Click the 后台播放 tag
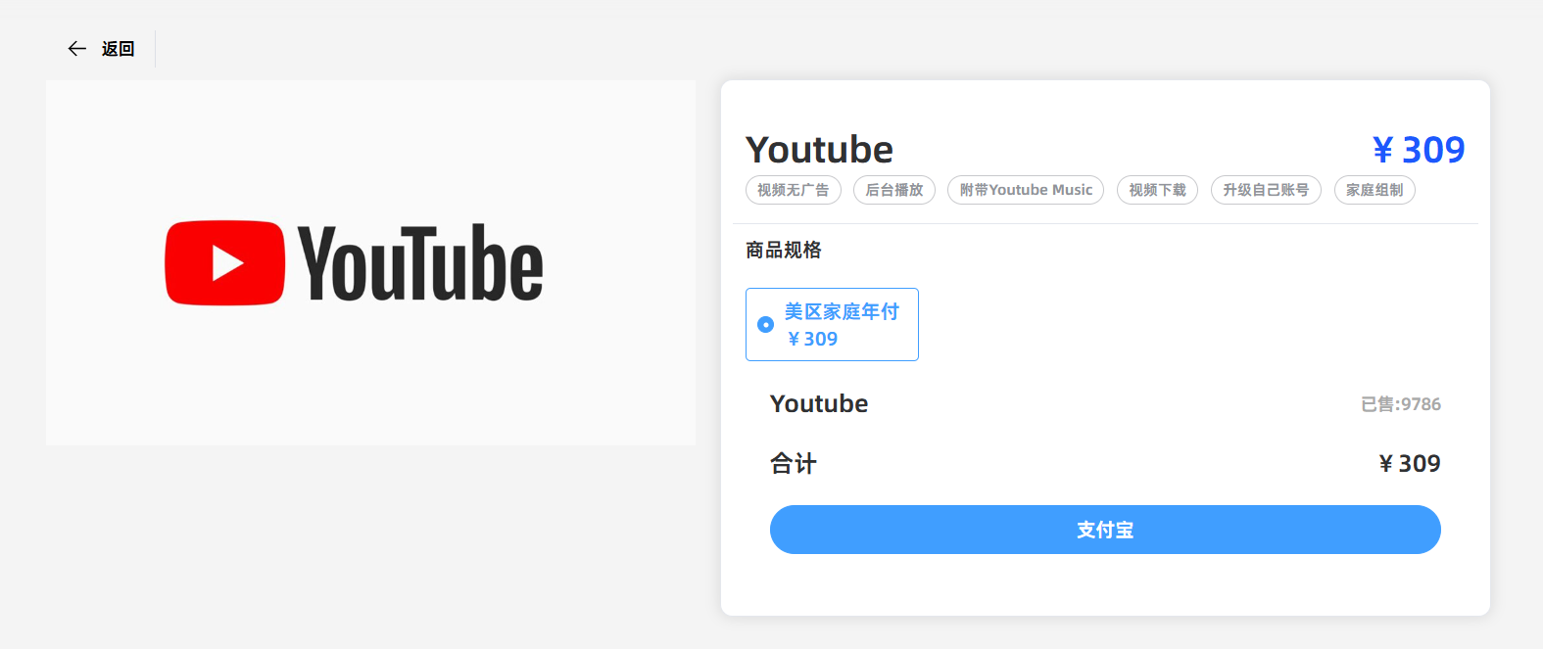 tap(894, 190)
